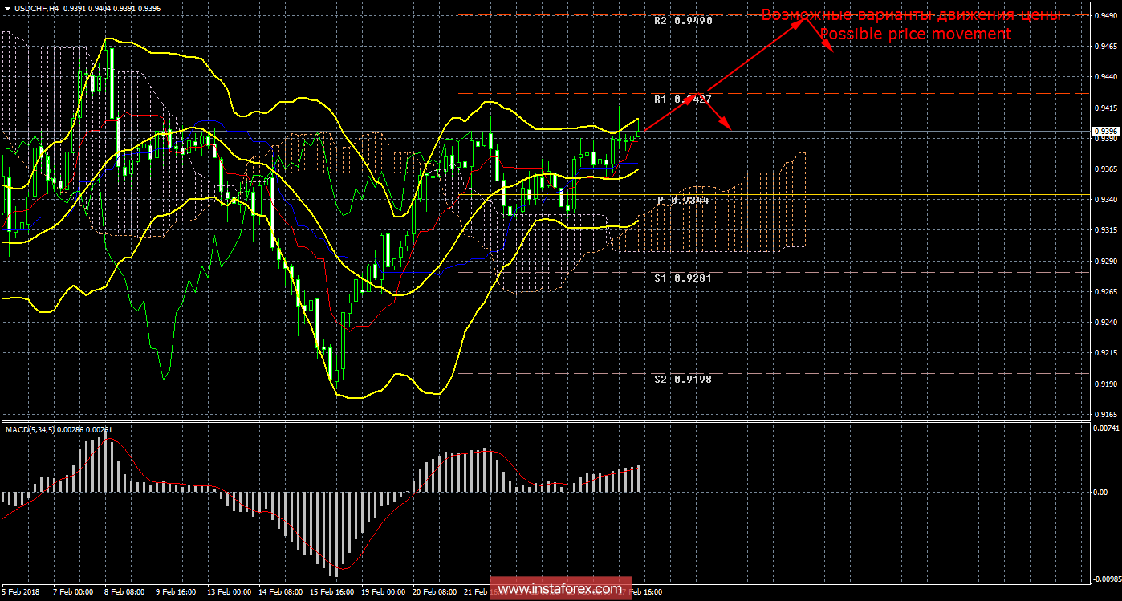This screenshot has width=1122, height=601.
Task: Click the R1 resistance level label
Action: pos(682,99)
